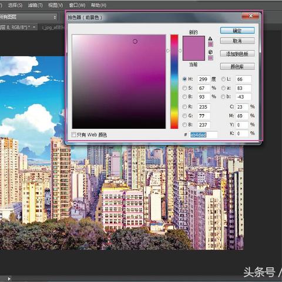Viewport: 282px width, 282px height.
Task: Select the Lab L radio button
Action: (x=223, y=79)
